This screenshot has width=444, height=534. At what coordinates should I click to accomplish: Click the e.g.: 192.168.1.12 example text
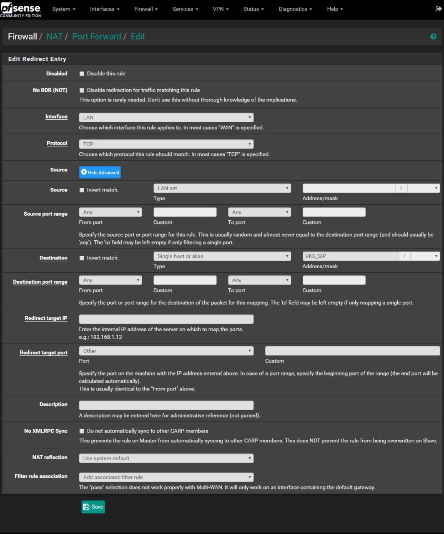pos(100,338)
